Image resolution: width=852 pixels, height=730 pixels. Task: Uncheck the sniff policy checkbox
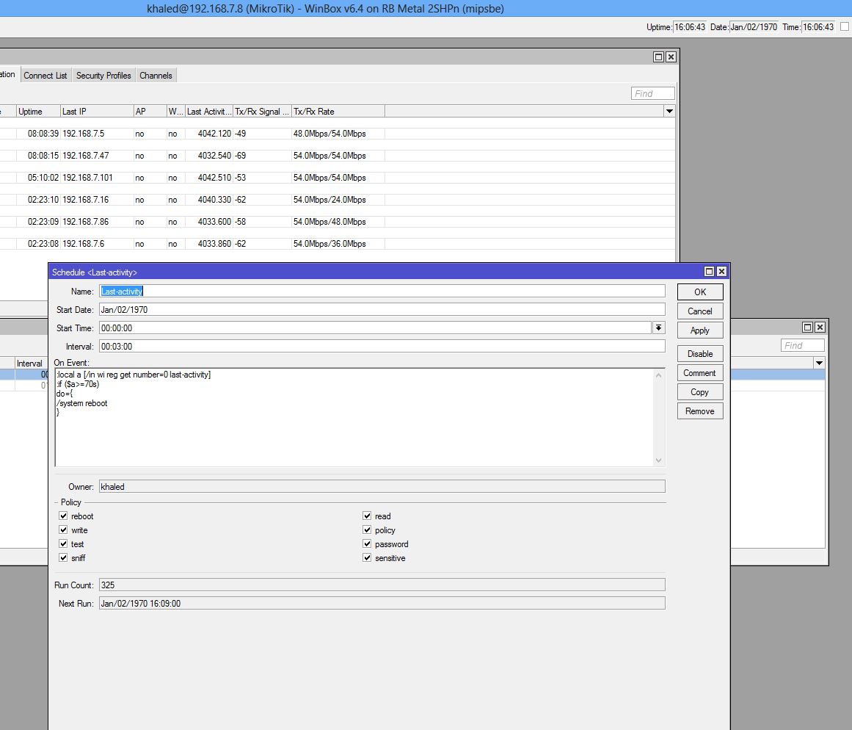tap(64, 557)
